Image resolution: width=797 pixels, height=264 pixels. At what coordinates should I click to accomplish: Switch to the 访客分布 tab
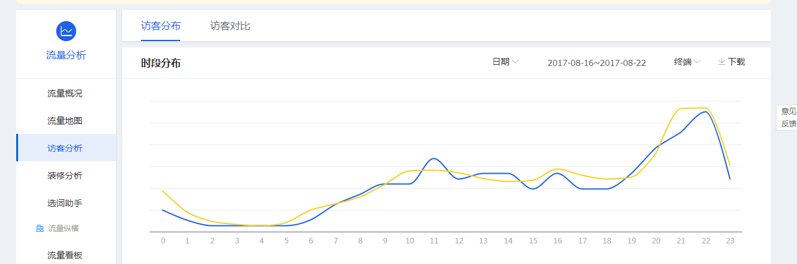tap(161, 26)
